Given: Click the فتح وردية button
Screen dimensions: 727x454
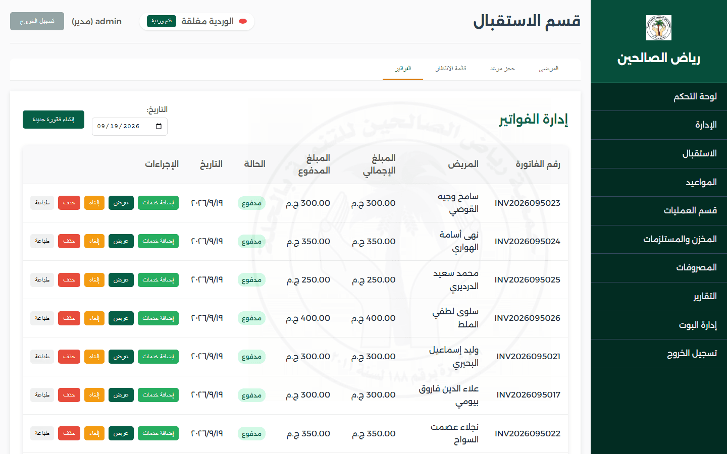Looking at the screenshot, I should (162, 21).
